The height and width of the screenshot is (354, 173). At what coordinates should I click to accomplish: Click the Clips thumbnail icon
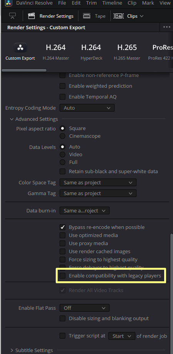pos(118,16)
